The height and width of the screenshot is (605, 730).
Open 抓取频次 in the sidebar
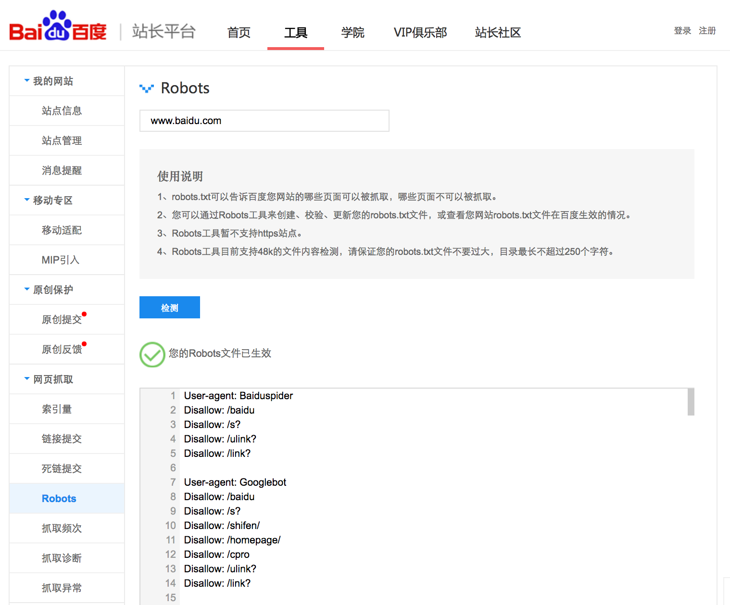click(x=67, y=528)
